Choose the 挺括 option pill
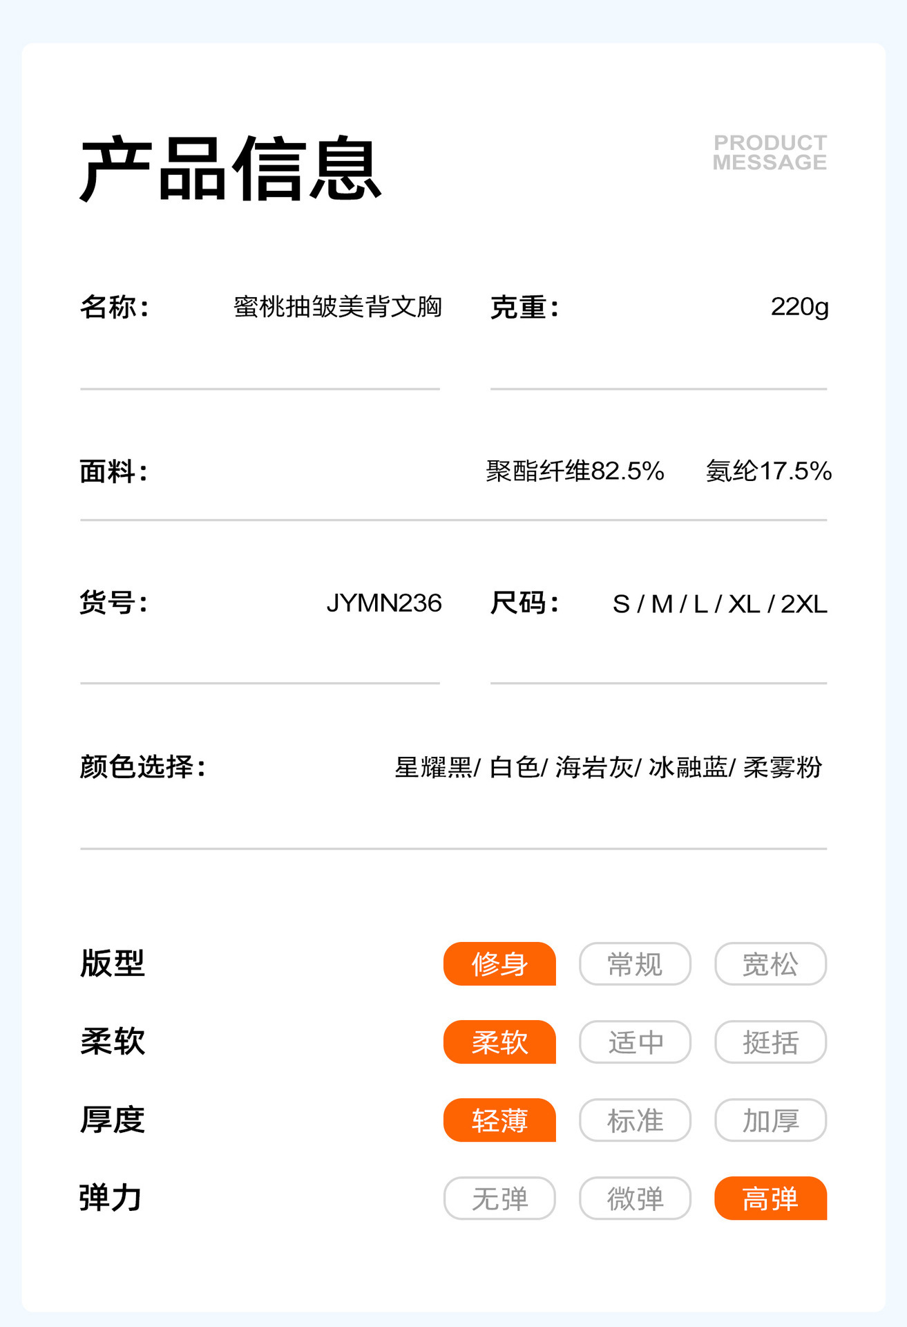Image resolution: width=907 pixels, height=1327 pixels. click(770, 1042)
